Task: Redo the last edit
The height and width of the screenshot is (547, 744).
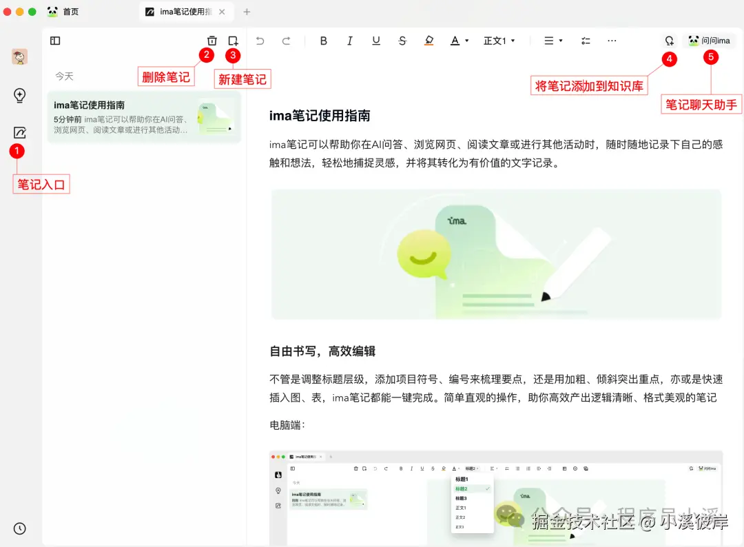Action: click(286, 41)
